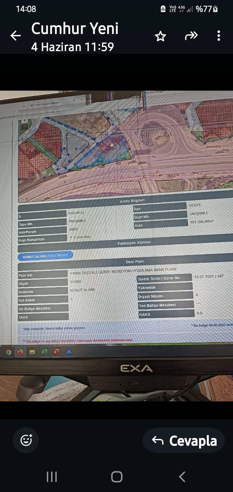The image size is (233, 492).
Task: Go back with the arrow beside Cumhur Yeni
Action: [x=16, y=36]
